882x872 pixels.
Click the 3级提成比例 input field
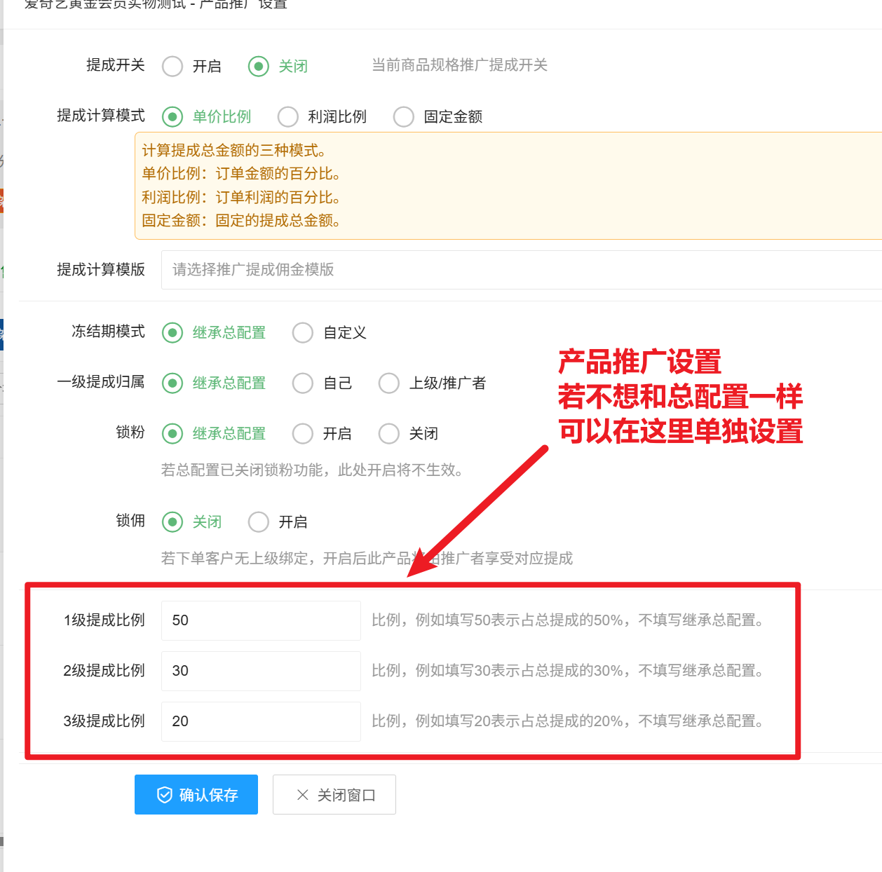pos(261,721)
